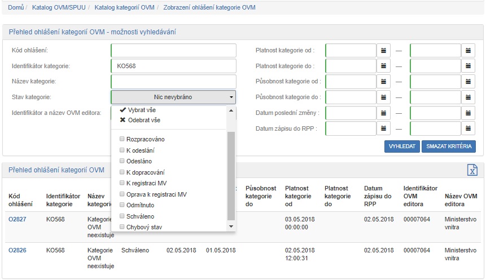This screenshot has height=280, width=486.
Task: Choose Odebrat vše in status list
Action: tap(141, 120)
